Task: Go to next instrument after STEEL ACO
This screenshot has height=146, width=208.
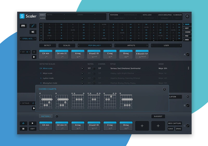Action: 35,39
